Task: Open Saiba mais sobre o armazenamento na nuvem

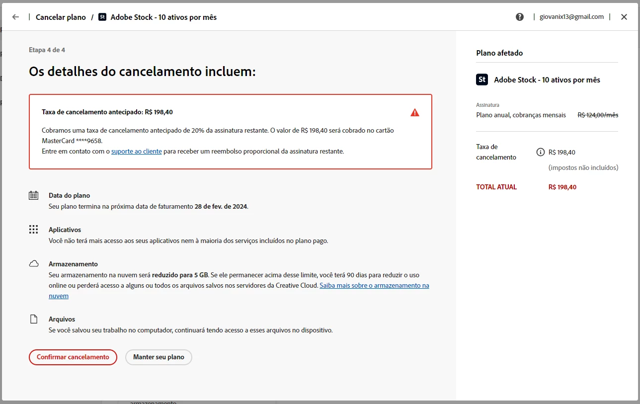Action: [374, 285]
